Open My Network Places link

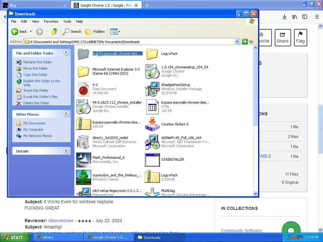click(38, 136)
